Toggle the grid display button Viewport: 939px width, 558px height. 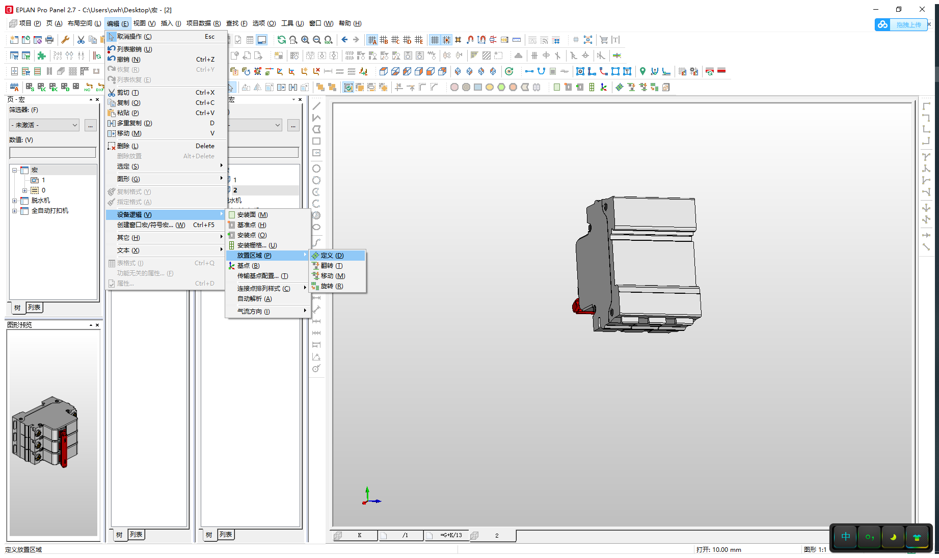pos(435,40)
